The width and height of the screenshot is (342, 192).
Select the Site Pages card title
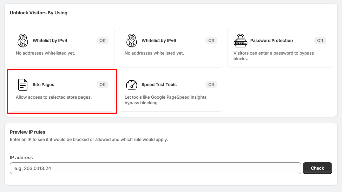tap(44, 85)
